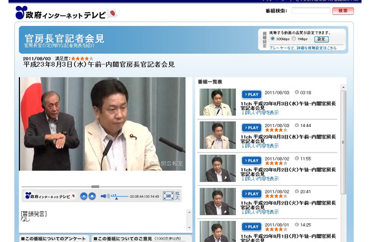Click the fullscreen enlarge icon
The height and width of the screenshot is (242, 370).
168,196
